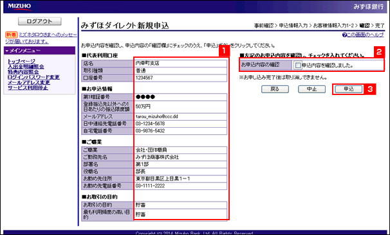Click the 最も利用頻度の高い目的 row's 貯蓄 value
This screenshot has height=235, width=390.
pyautogui.click(x=140, y=214)
